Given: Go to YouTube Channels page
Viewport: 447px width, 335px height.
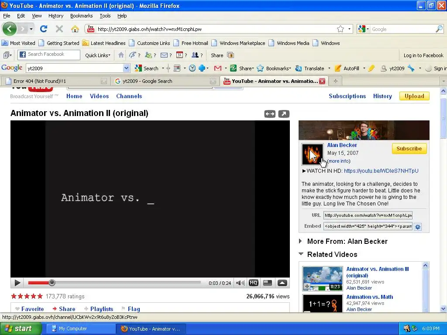Looking at the screenshot, I should click(x=129, y=96).
